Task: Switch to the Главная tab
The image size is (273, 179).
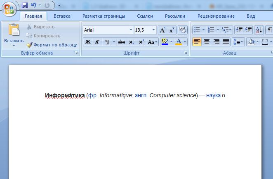Action: 33,16
